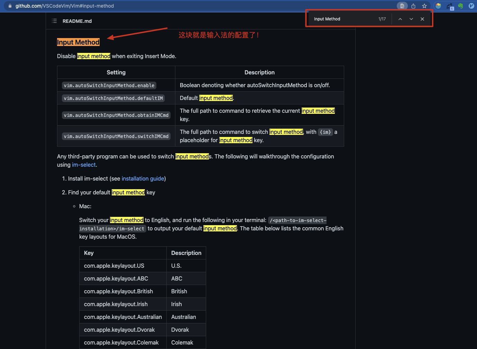Screen dimensions: 477x349
Task: Click the Setting column header
Action: tap(116, 72)
